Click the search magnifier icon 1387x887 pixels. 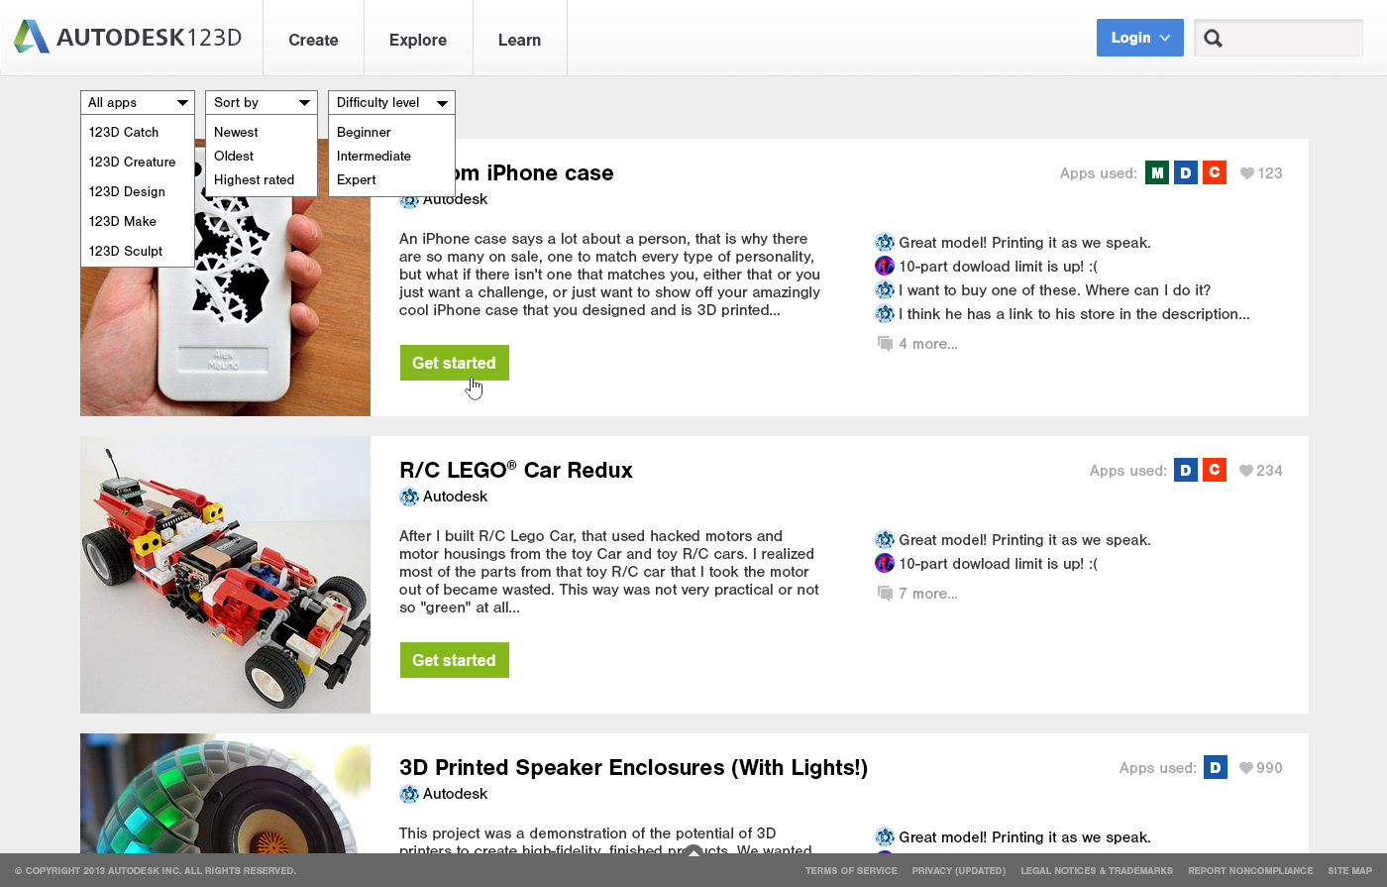tap(1213, 39)
